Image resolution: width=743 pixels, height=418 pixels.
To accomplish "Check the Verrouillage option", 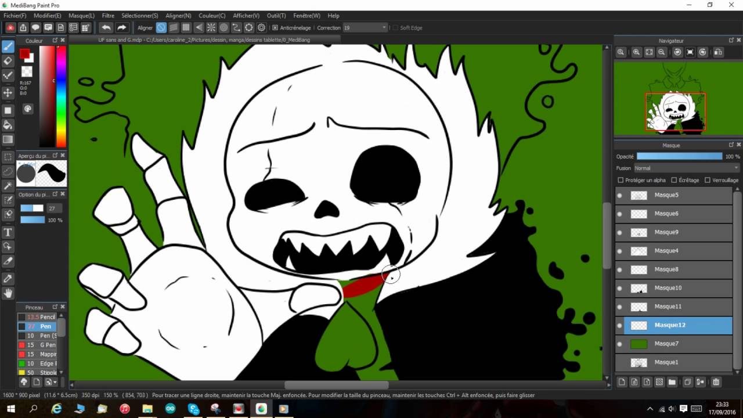I will pyautogui.click(x=707, y=180).
